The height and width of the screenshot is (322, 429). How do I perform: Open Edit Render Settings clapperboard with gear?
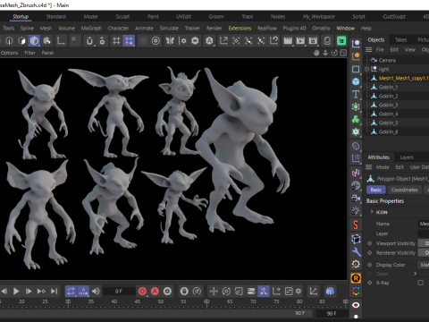coord(313,40)
